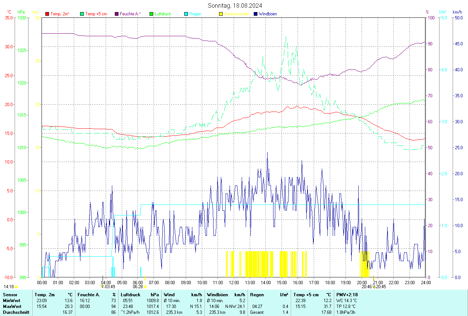Click the °C axis unit label
The width and height of the screenshot is (468, 316).
click(9, 12)
